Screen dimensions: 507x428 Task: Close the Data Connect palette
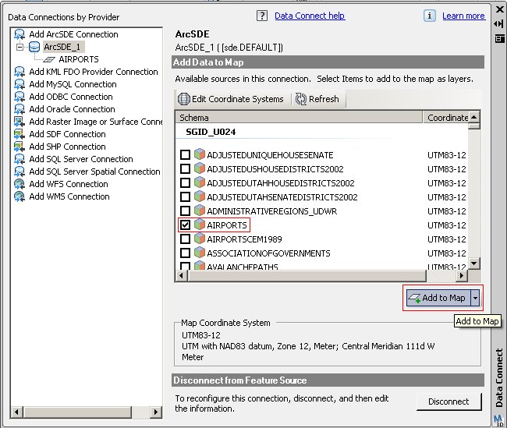(x=499, y=9)
